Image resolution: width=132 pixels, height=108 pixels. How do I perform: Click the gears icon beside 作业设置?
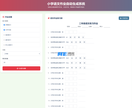3,17
